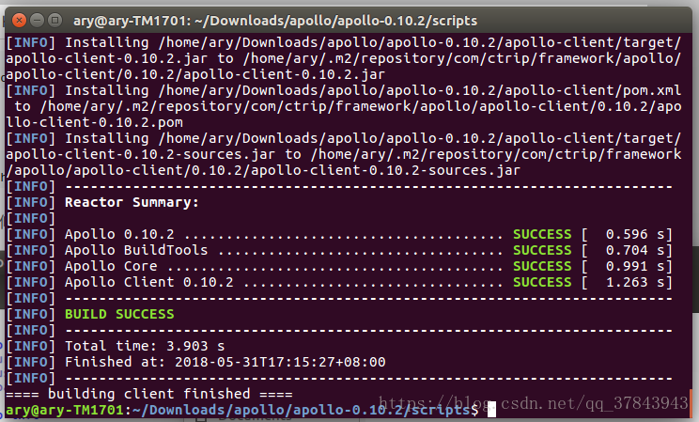Click the 'Apollo 0.10.2' reactor row
Screen dimensions: 699x422
click(339, 235)
